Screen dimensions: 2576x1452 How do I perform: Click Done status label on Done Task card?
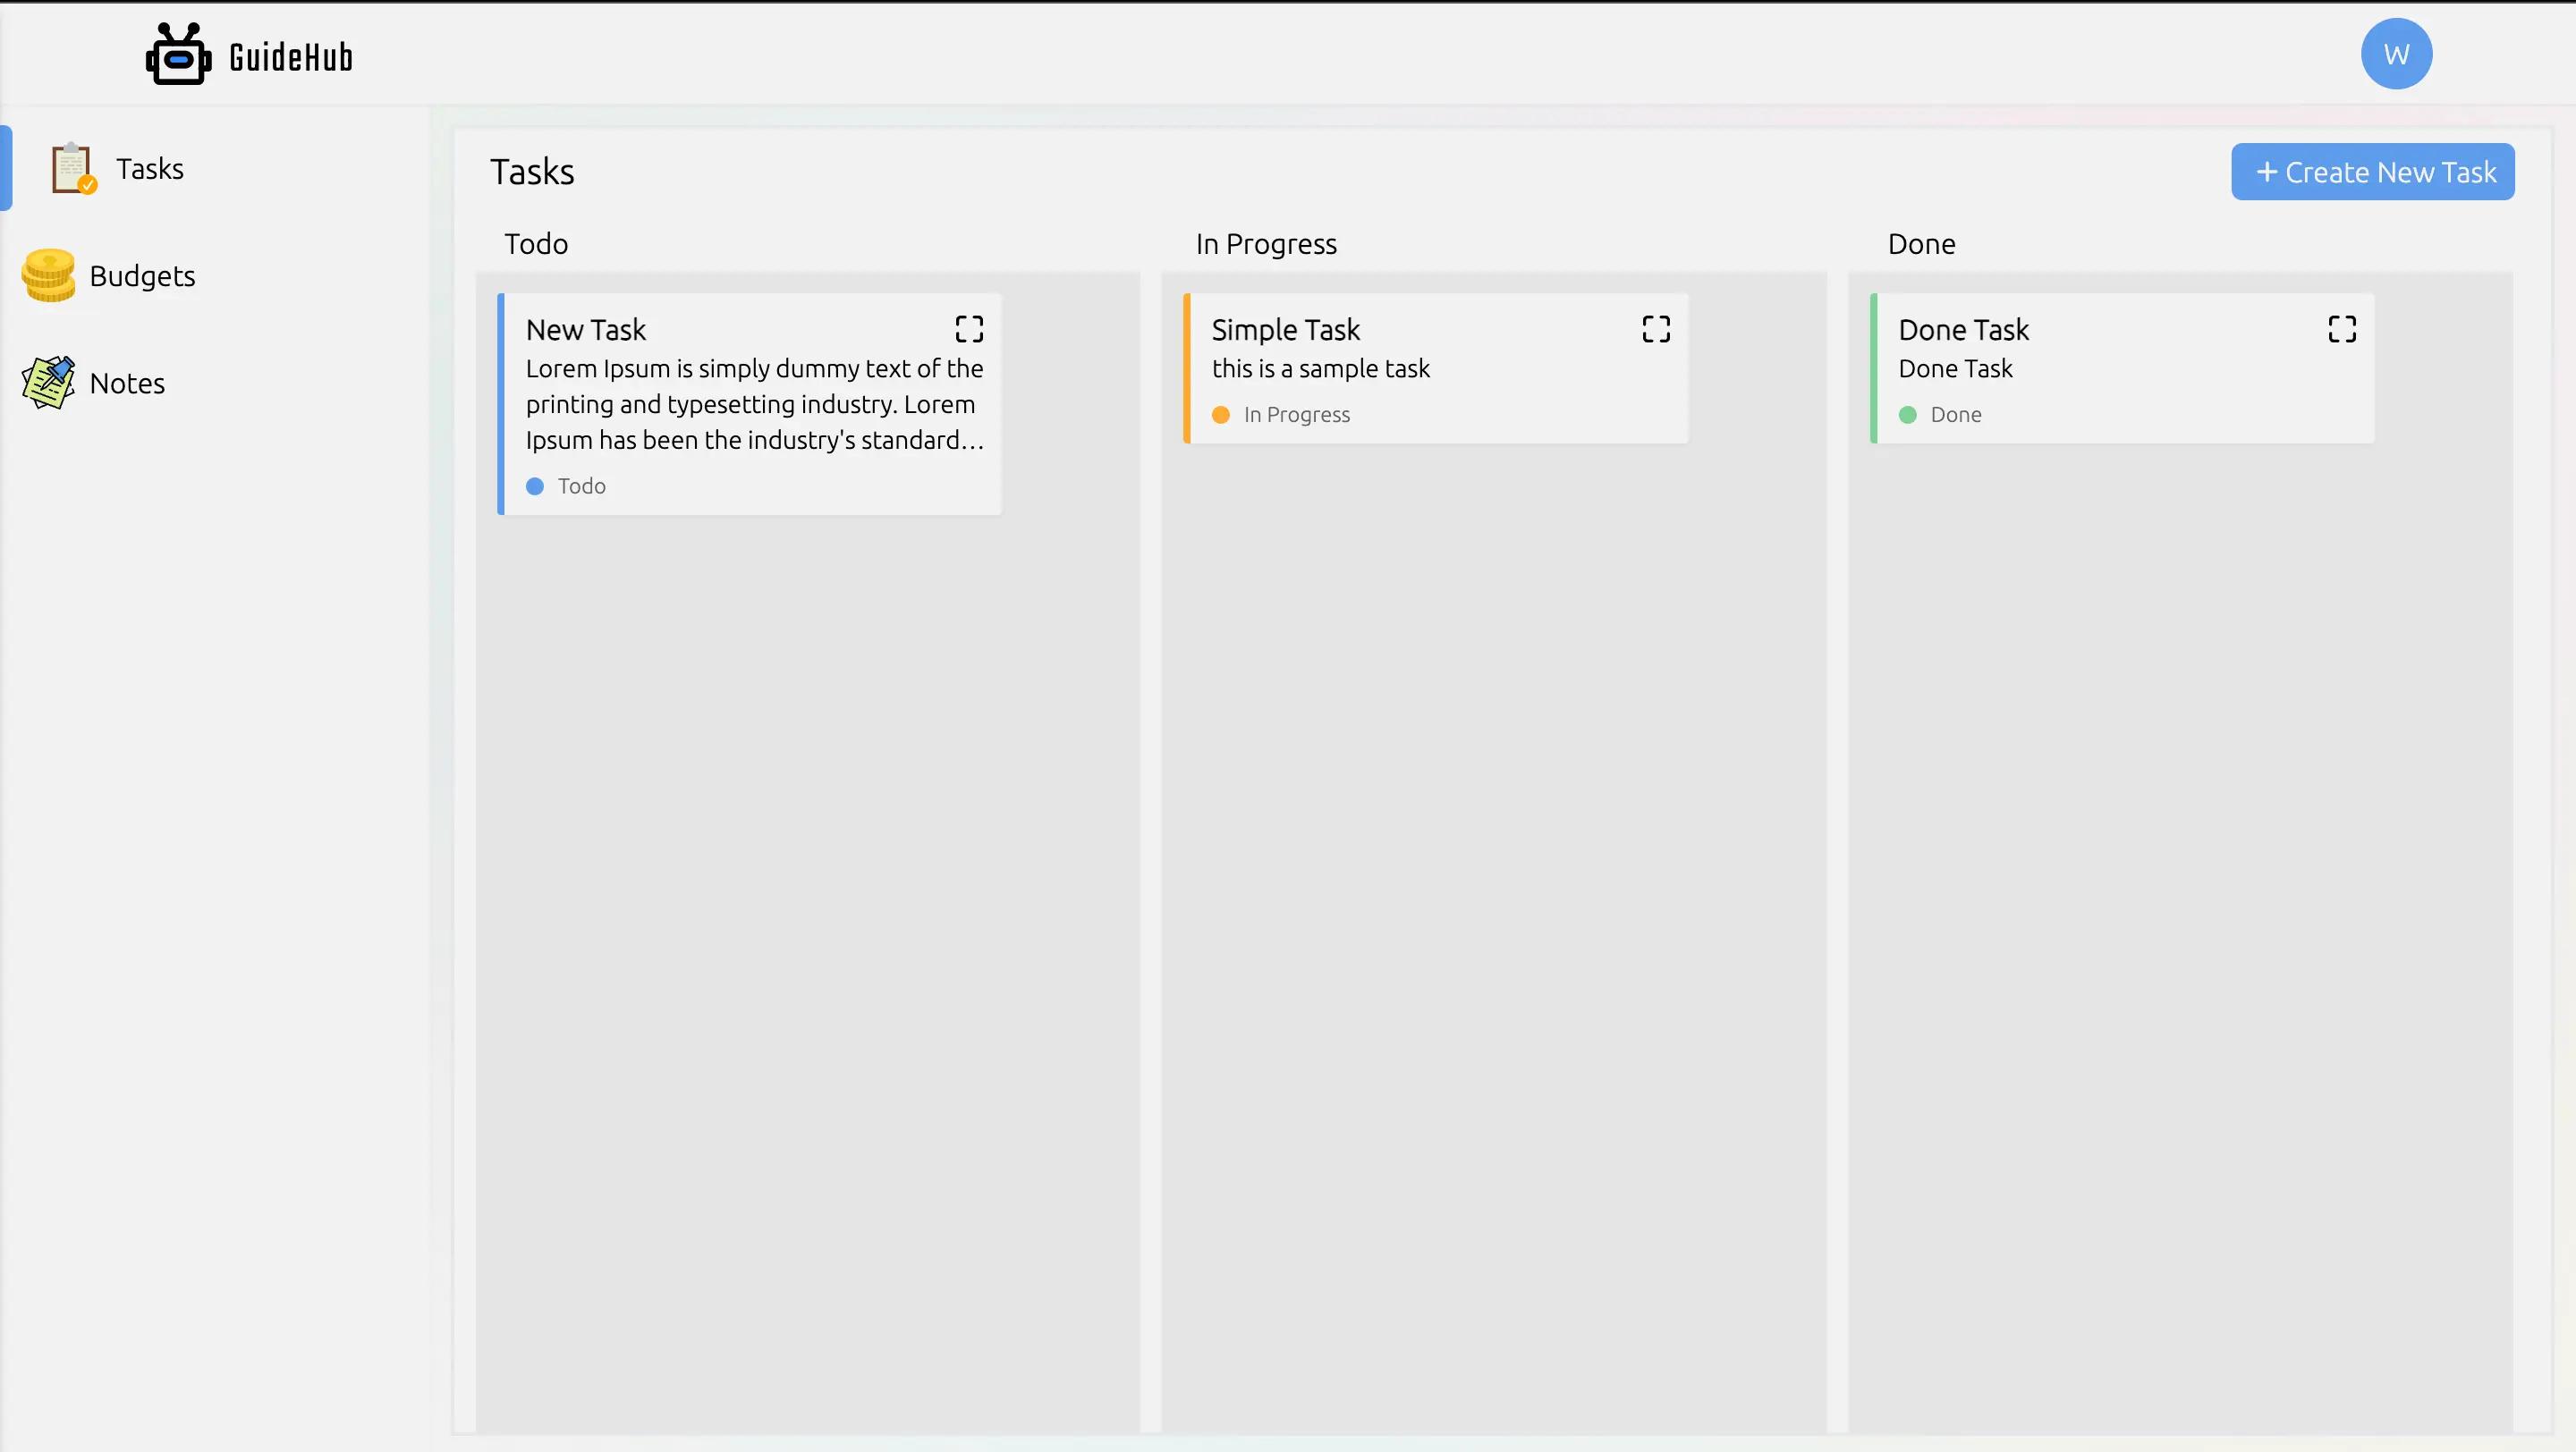click(x=1956, y=415)
